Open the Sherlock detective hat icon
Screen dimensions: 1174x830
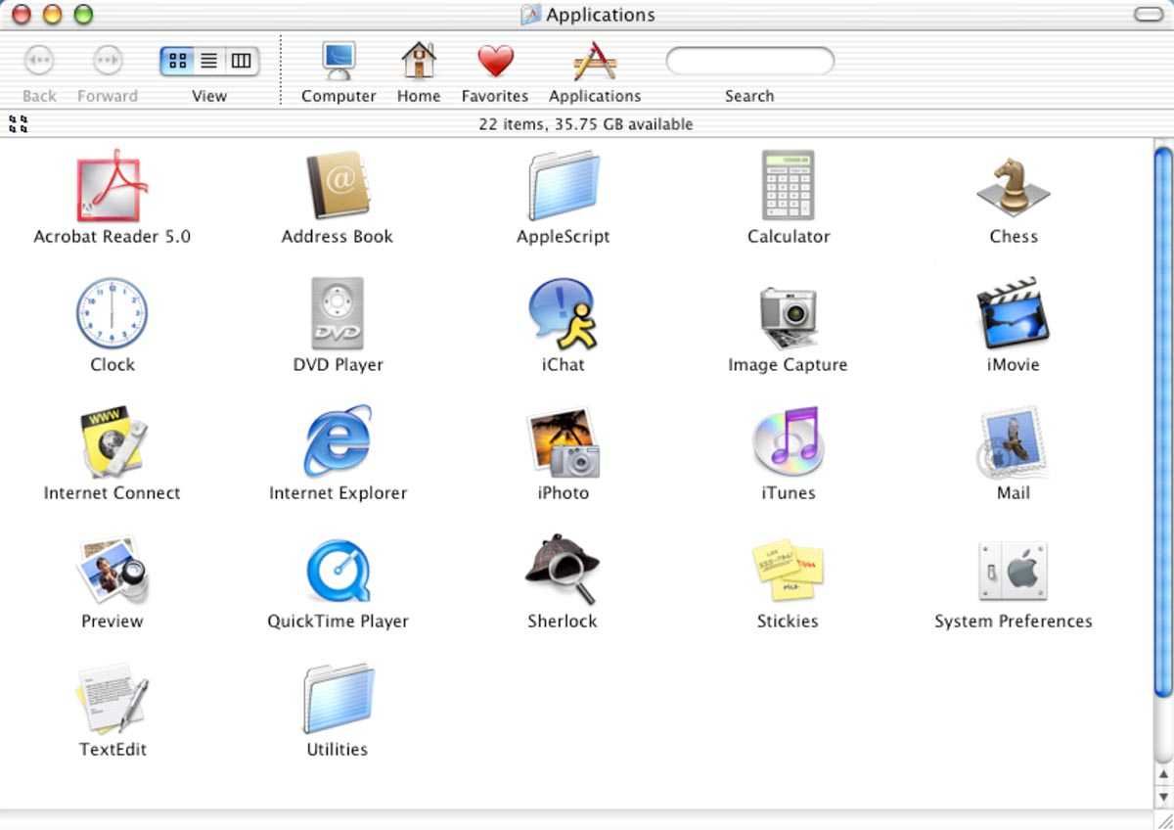[x=563, y=571]
